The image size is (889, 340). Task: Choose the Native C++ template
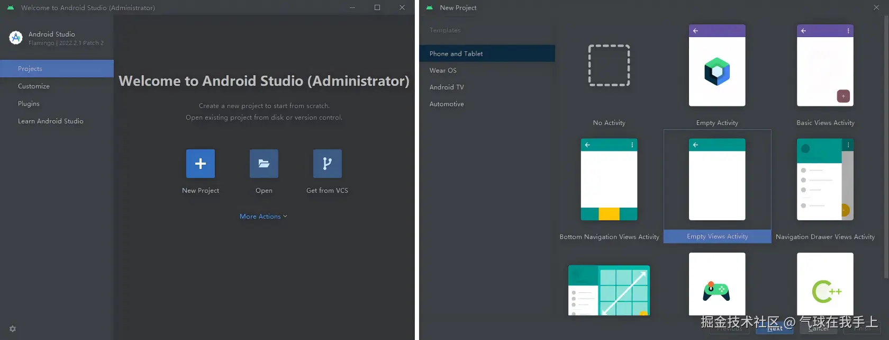(x=825, y=284)
